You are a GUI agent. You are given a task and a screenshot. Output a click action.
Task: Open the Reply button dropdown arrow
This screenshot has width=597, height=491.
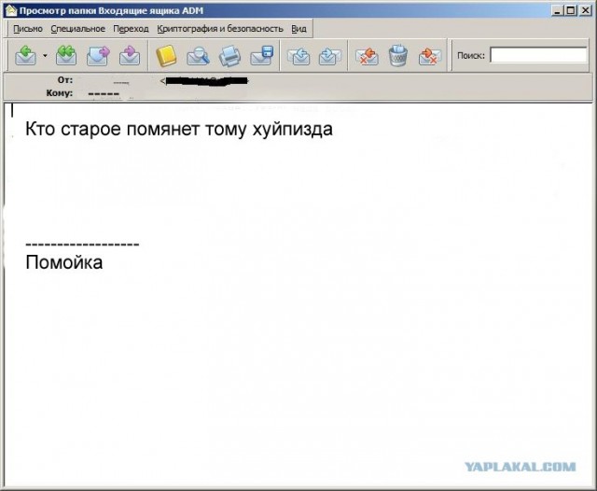coord(45,56)
